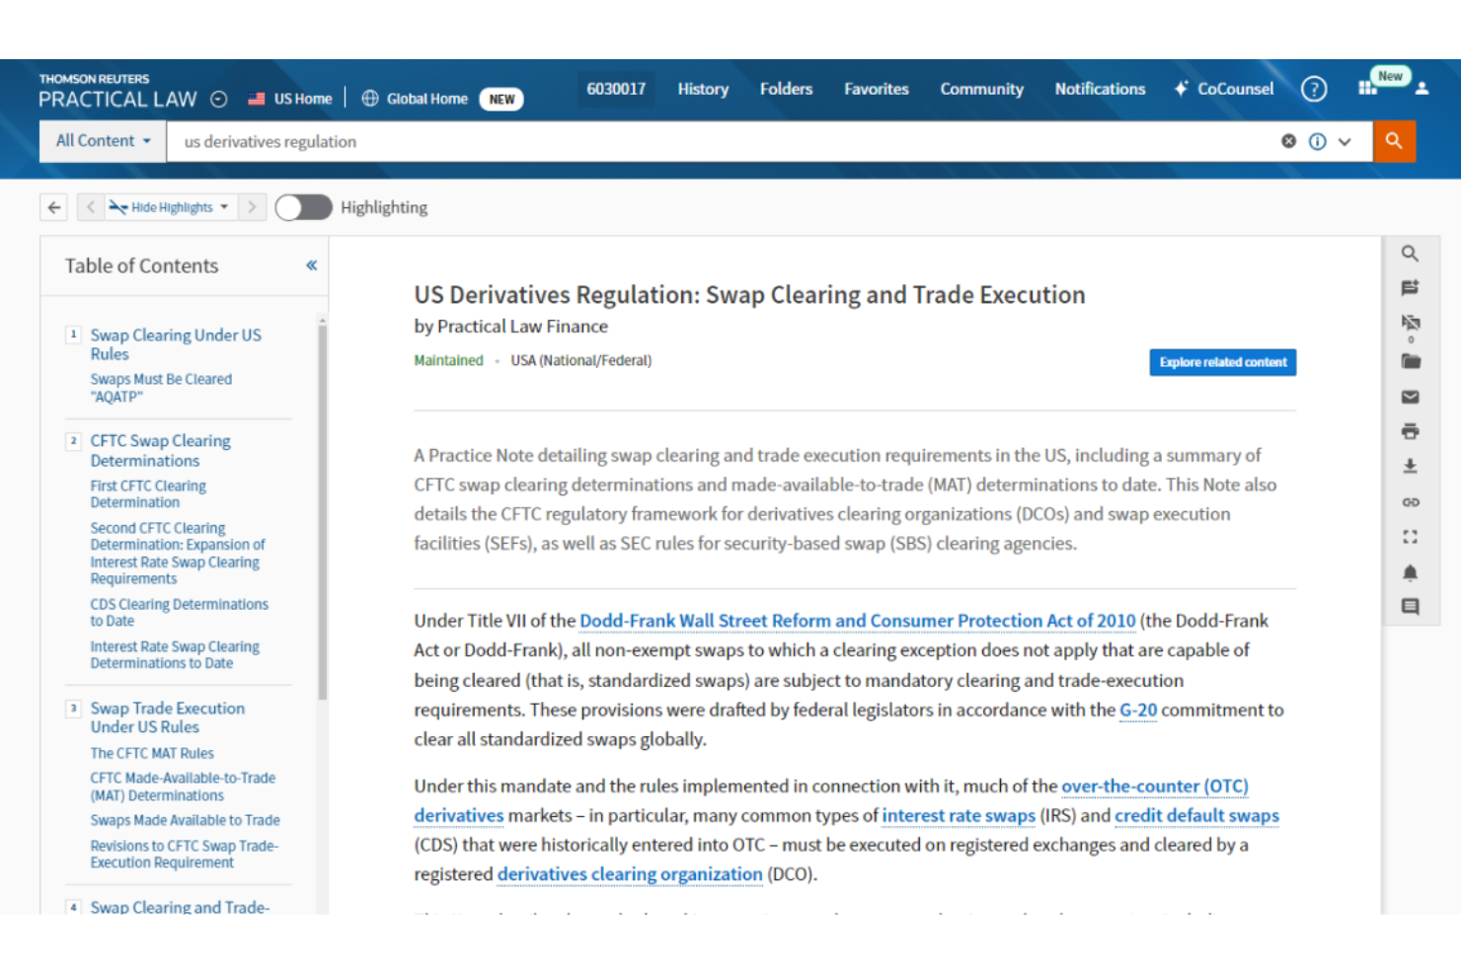Viewport: 1461px width, 974px height.
Task: Go to Swap Clearing Under US Rules section
Action: tap(176, 344)
